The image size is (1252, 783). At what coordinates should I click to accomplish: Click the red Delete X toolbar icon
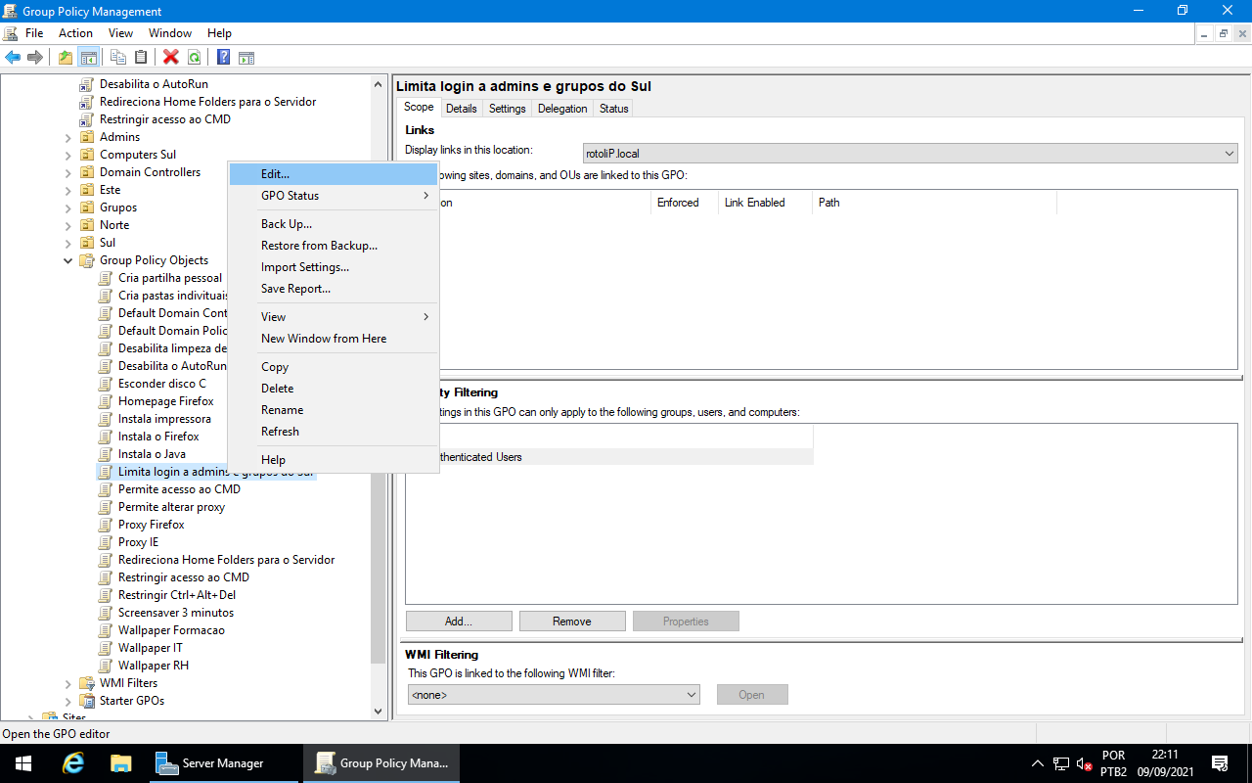[171, 58]
